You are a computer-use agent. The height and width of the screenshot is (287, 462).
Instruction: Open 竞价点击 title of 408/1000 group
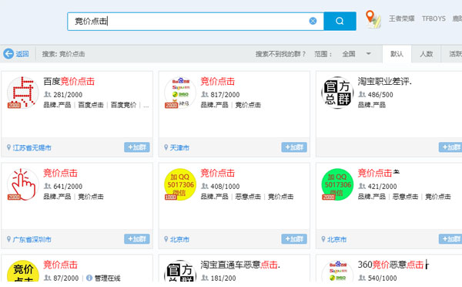click(x=218, y=174)
